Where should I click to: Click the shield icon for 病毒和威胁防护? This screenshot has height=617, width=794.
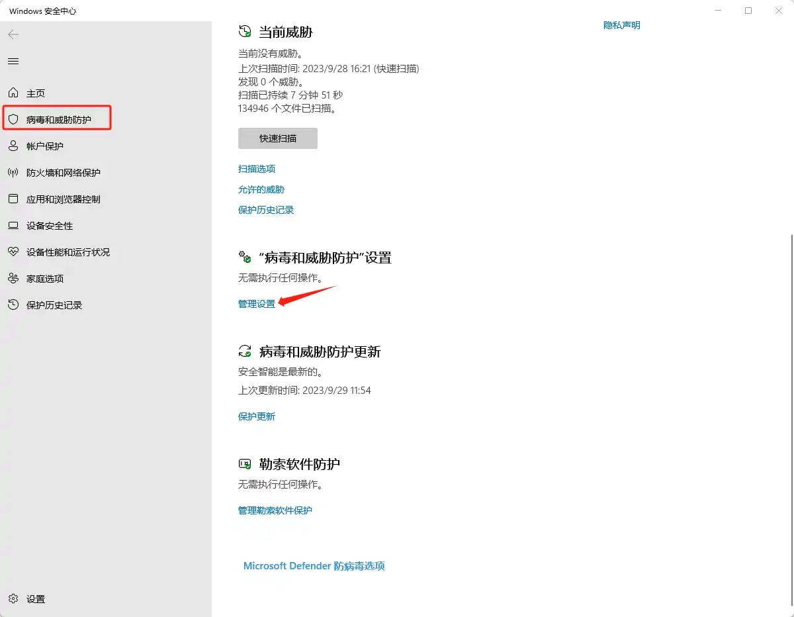tap(13, 120)
